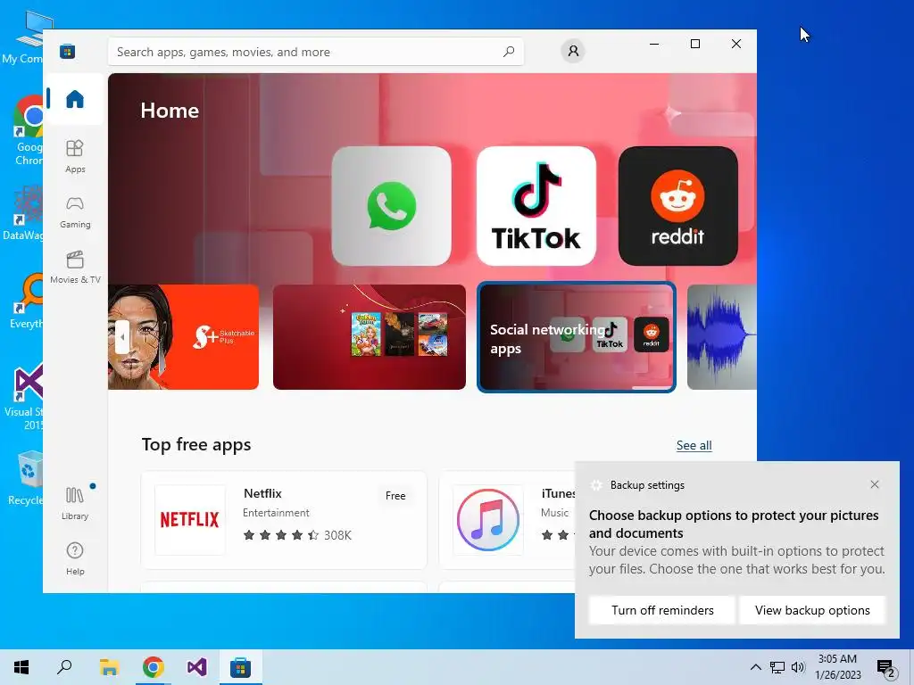Viewport: 914px width, 685px height.
Task: Click the Top free apps heading
Action: (x=196, y=445)
